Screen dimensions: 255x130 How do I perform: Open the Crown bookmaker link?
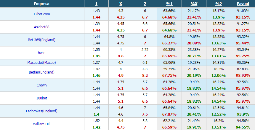coord(42,85)
